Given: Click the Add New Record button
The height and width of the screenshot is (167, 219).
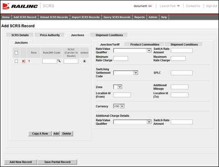Looking at the screenshot, I should (x=20, y=162).
